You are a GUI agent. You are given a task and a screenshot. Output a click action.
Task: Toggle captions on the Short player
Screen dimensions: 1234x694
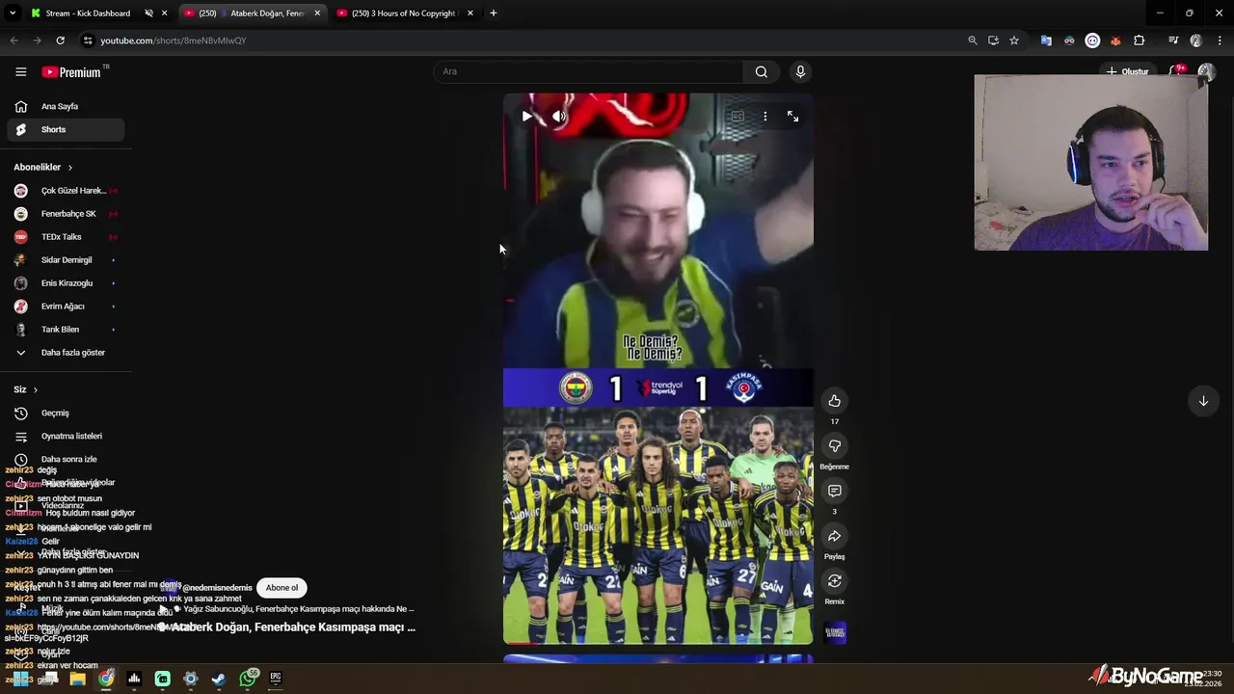pos(738,117)
